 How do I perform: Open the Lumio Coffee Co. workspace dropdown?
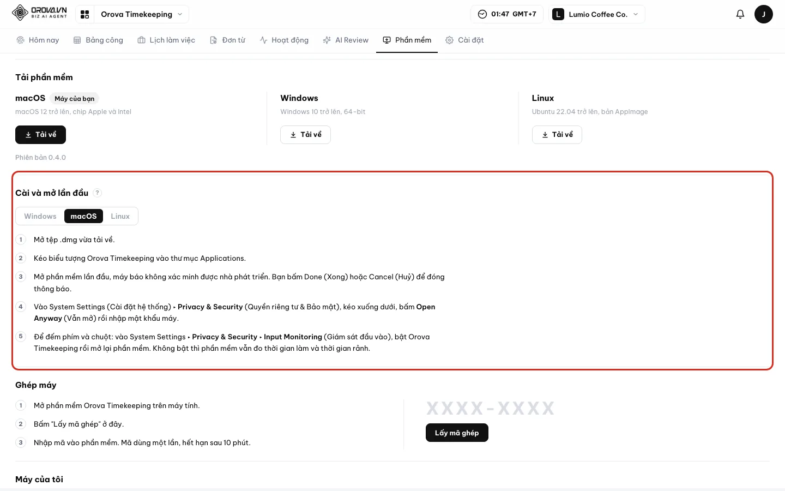(596, 14)
